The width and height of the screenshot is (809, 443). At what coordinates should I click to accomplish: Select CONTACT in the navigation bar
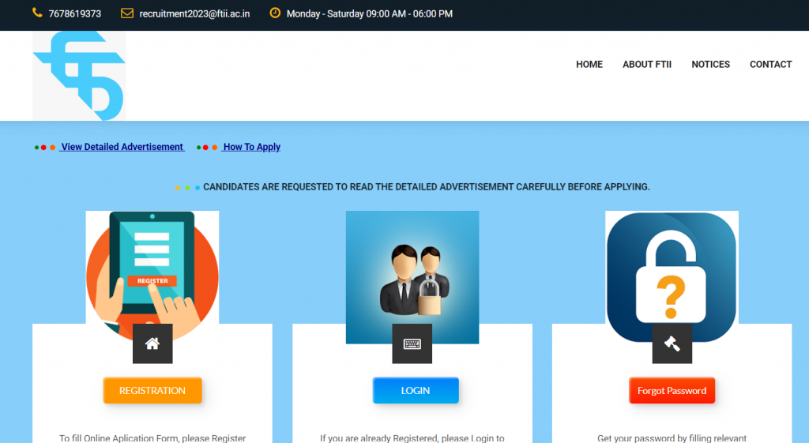coord(770,65)
